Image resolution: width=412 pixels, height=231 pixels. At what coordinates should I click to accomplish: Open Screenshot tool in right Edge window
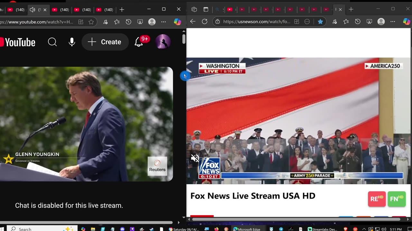[369, 21]
